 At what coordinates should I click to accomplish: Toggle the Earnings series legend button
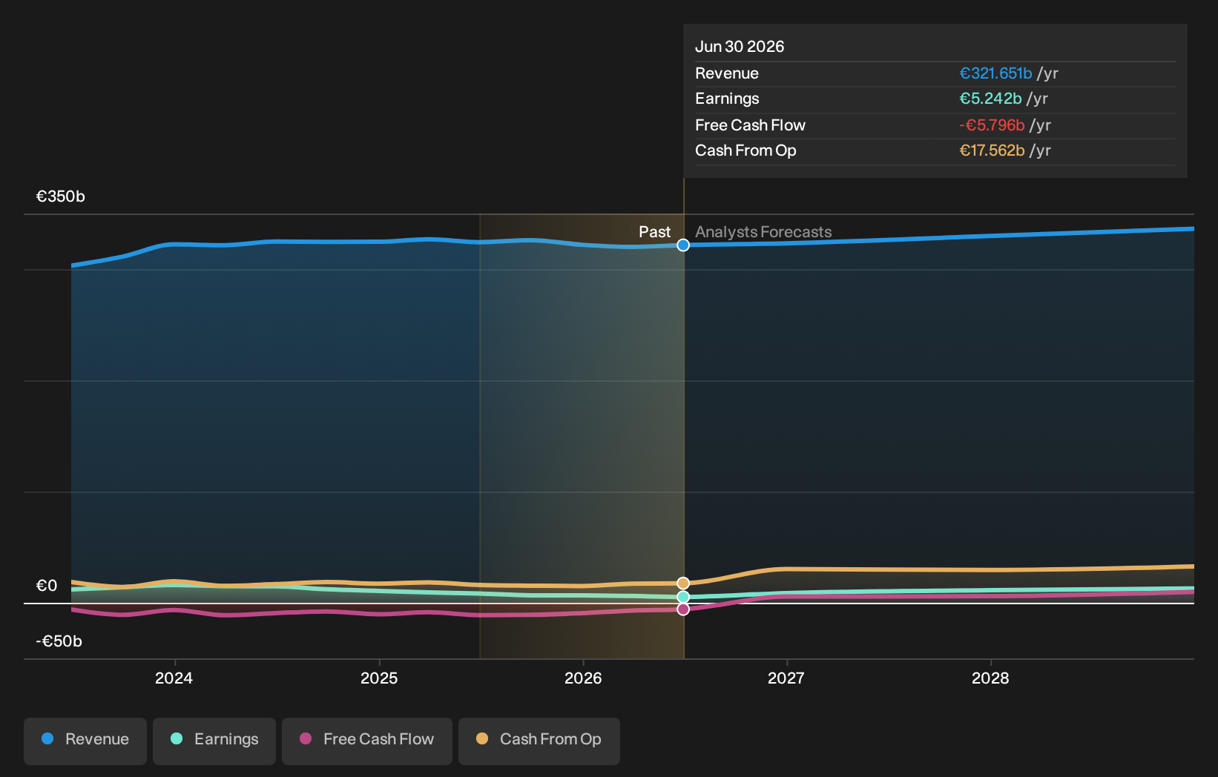(x=214, y=741)
